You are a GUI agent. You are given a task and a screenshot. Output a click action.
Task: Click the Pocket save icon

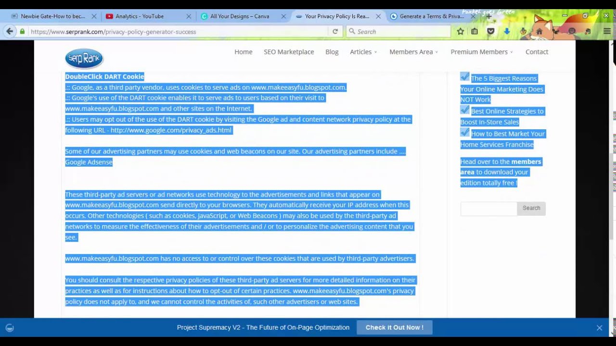(x=491, y=32)
